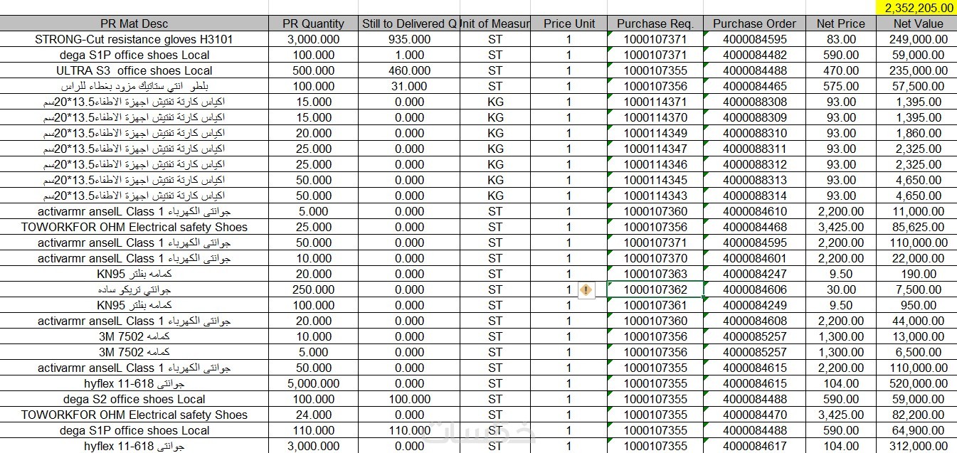This screenshot has width=957, height=453.
Task: Click the still-to-deliver value 31.000
Action: coord(409,86)
